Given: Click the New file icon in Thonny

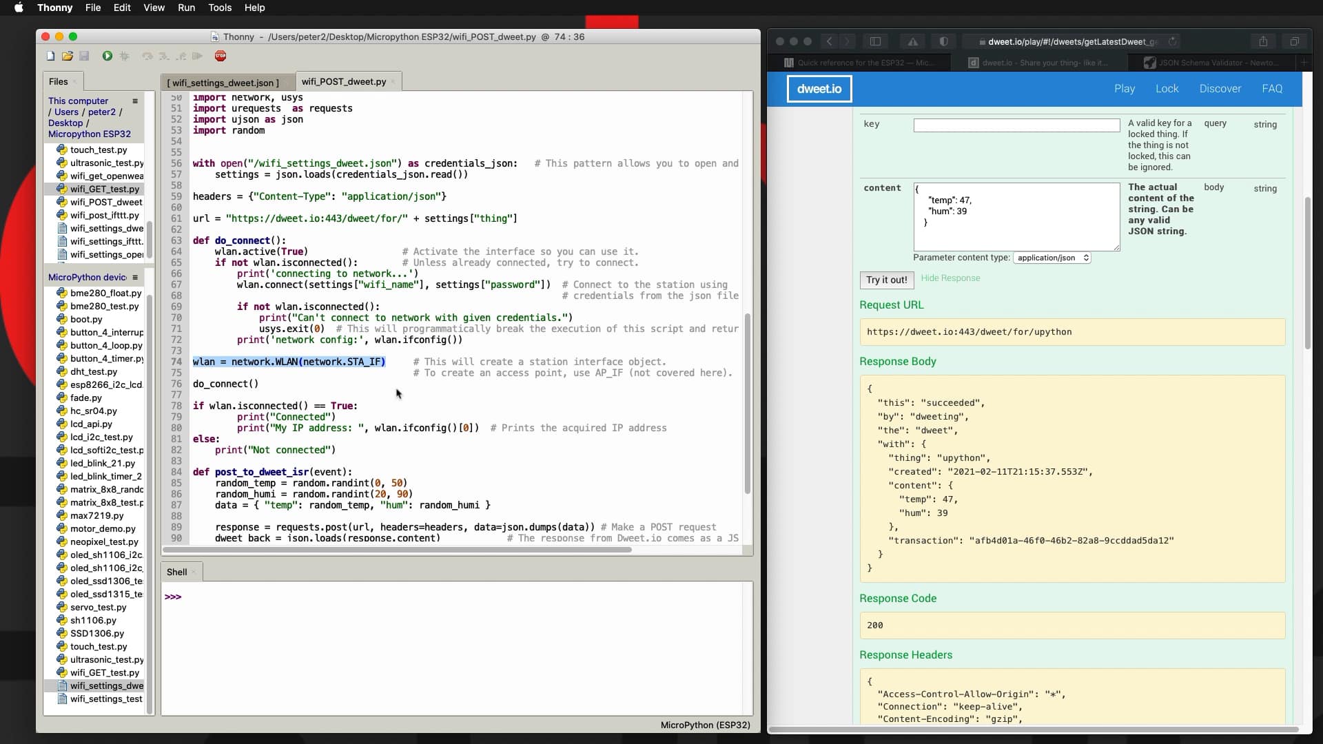Looking at the screenshot, I should [50, 56].
